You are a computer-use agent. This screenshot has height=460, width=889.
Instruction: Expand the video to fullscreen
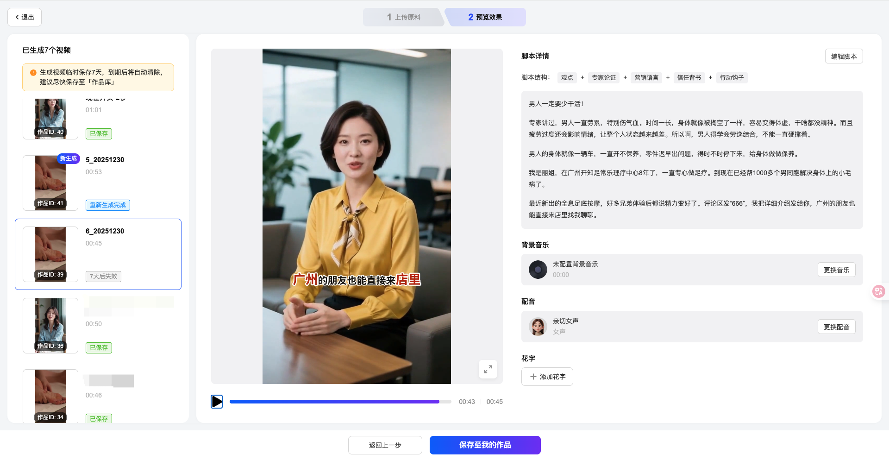pos(488,369)
